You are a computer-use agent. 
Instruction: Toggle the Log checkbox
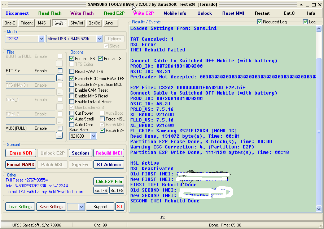click(x=305, y=22)
